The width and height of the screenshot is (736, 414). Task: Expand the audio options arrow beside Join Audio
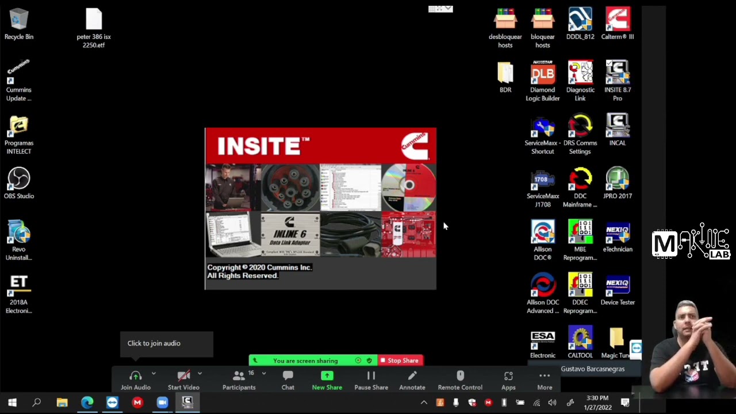click(x=154, y=374)
